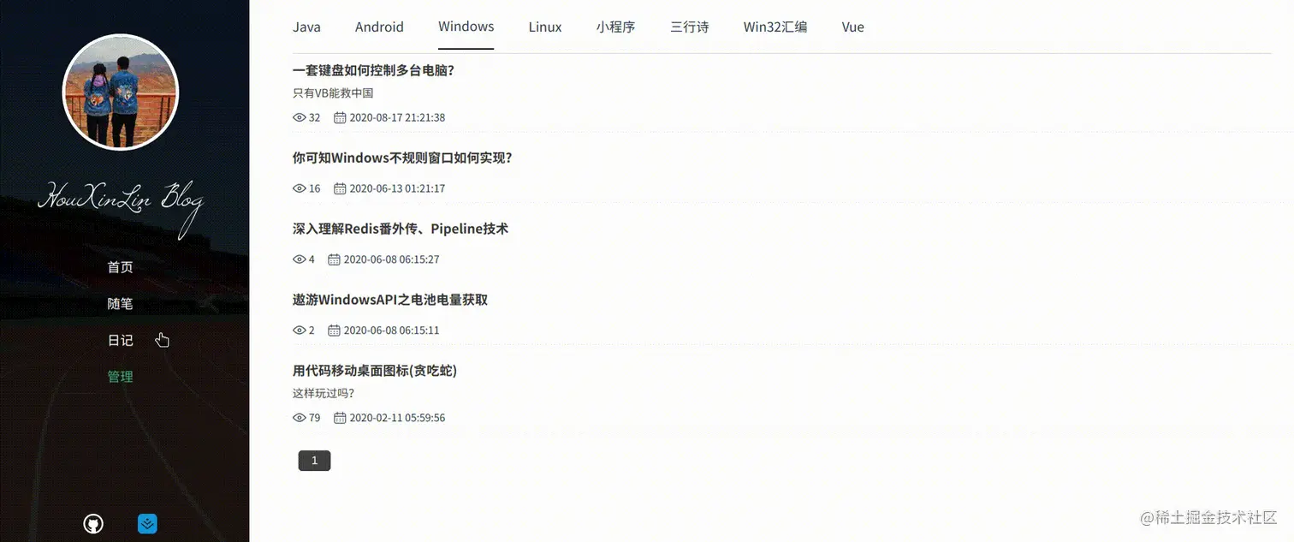1294x542 pixels.
Task: Open the 小程序 category tab
Action: coord(615,27)
